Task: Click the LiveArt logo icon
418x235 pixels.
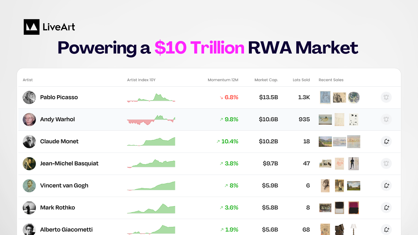Action: pyautogui.click(x=32, y=27)
